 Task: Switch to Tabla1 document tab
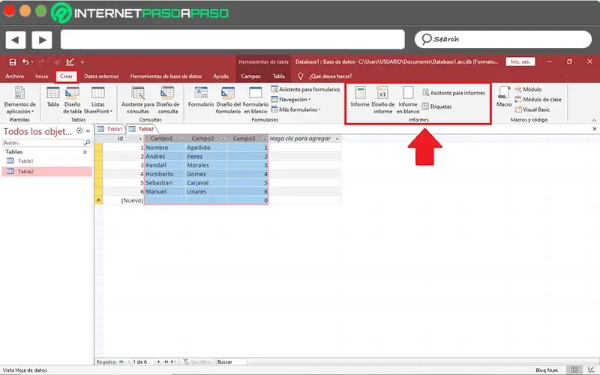[x=109, y=129]
